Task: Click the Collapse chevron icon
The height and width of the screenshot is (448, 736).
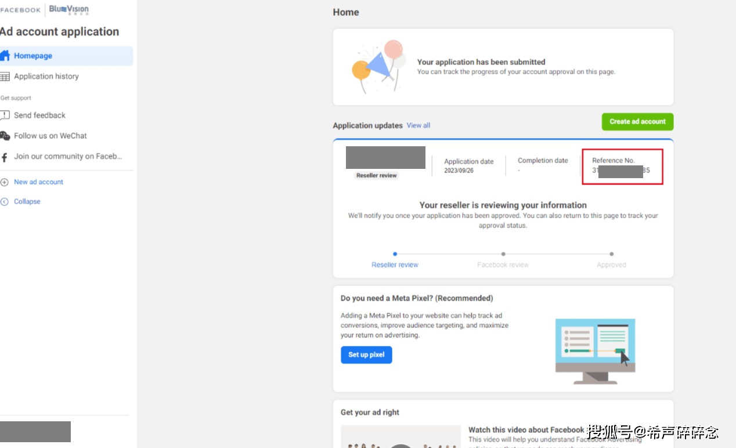Action: click(5, 202)
